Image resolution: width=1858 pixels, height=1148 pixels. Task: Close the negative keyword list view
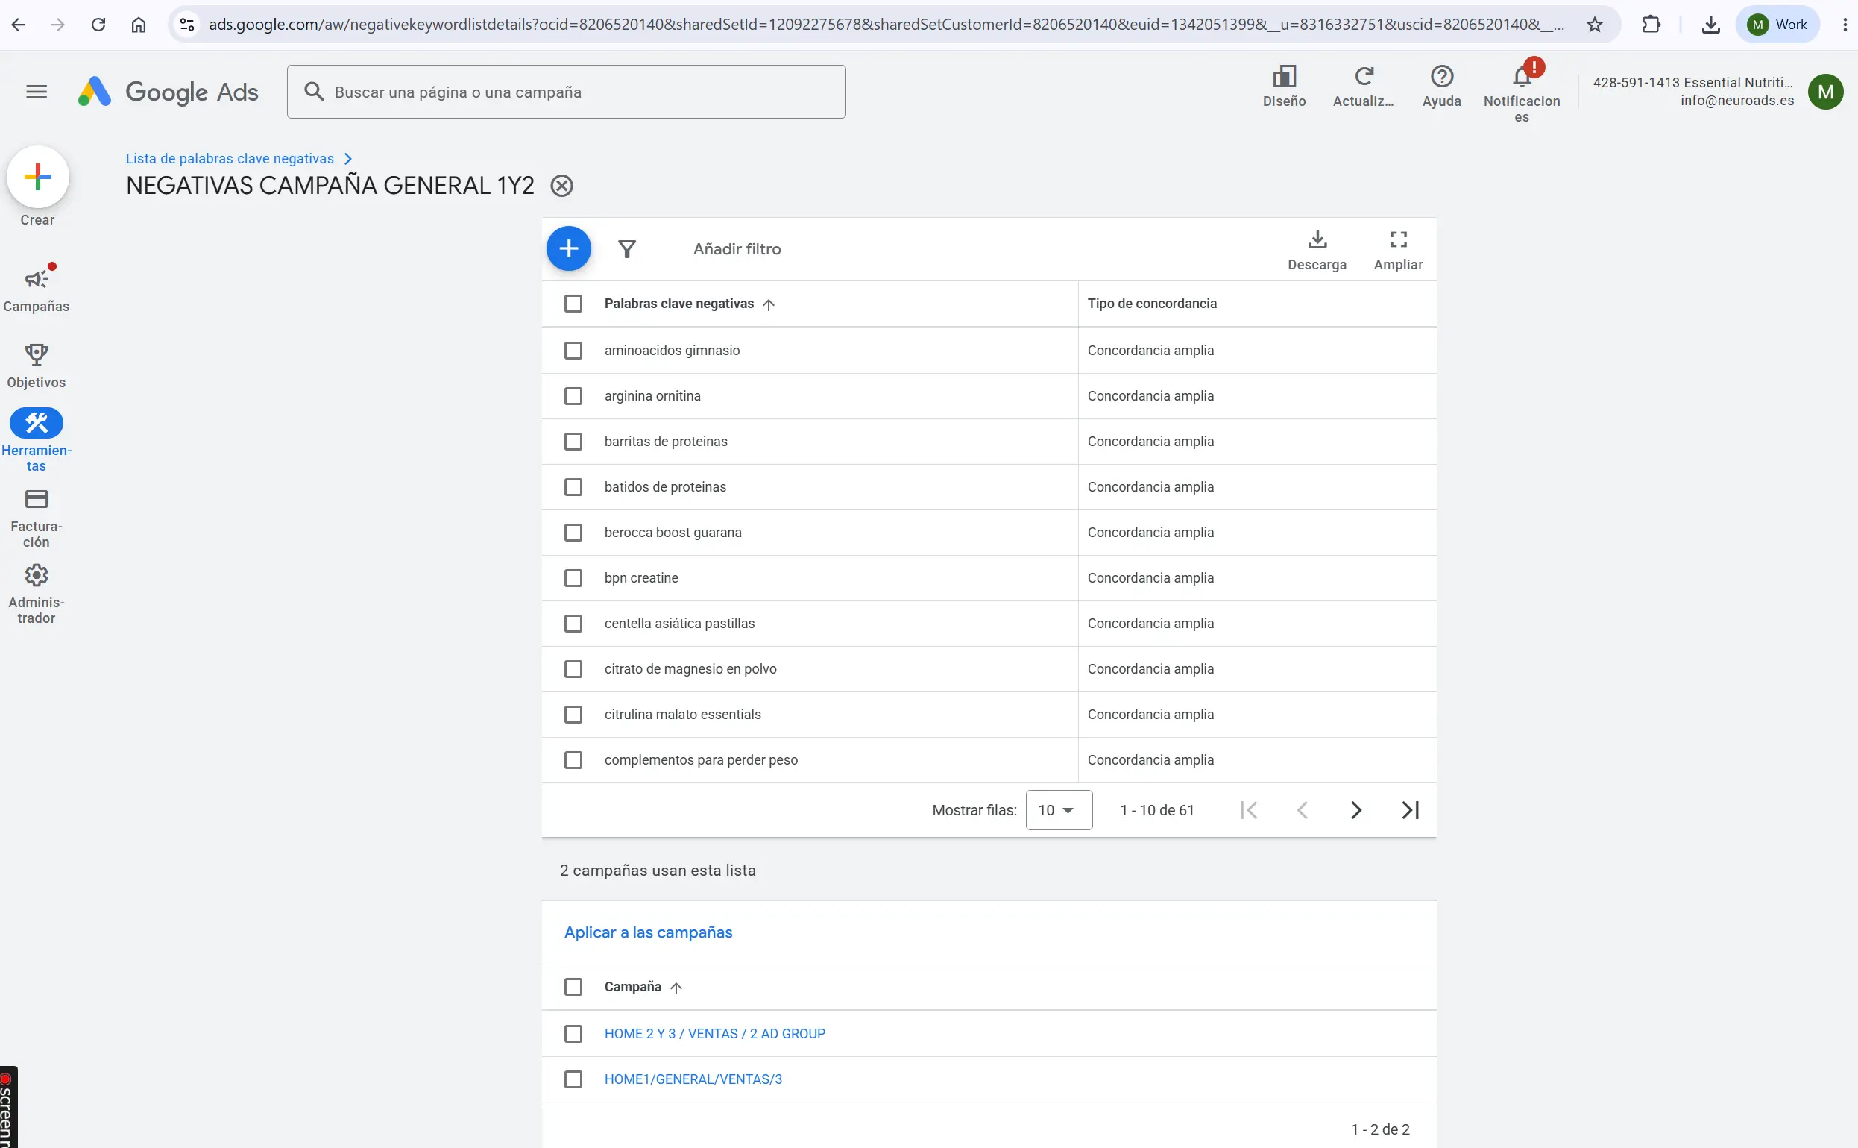coord(561,186)
